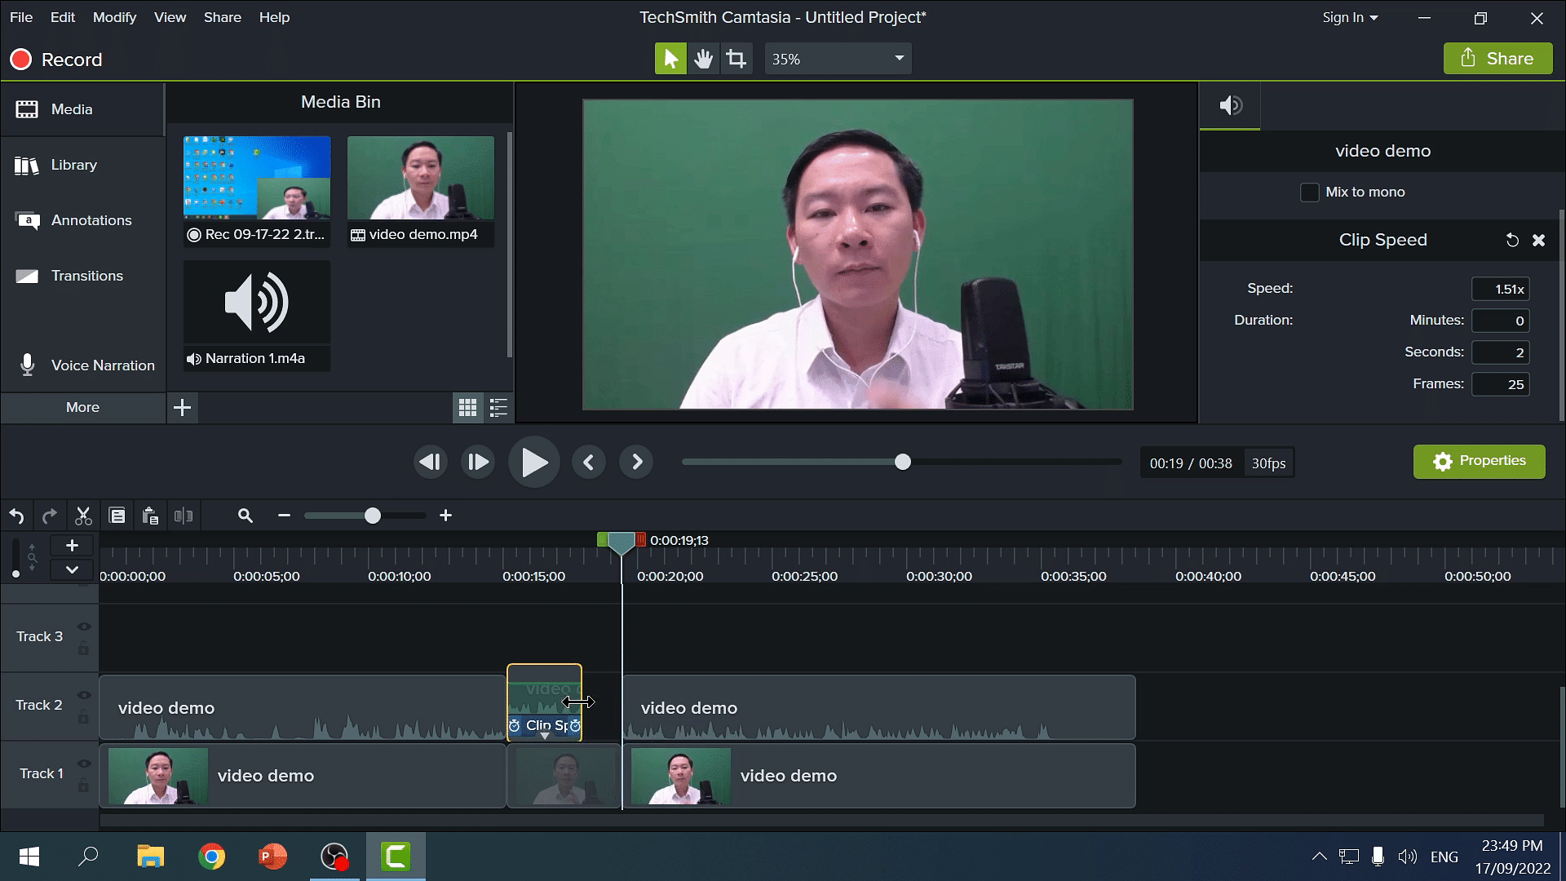Start a new recording with Record
The height and width of the screenshot is (881, 1566).
click(55, 60)
